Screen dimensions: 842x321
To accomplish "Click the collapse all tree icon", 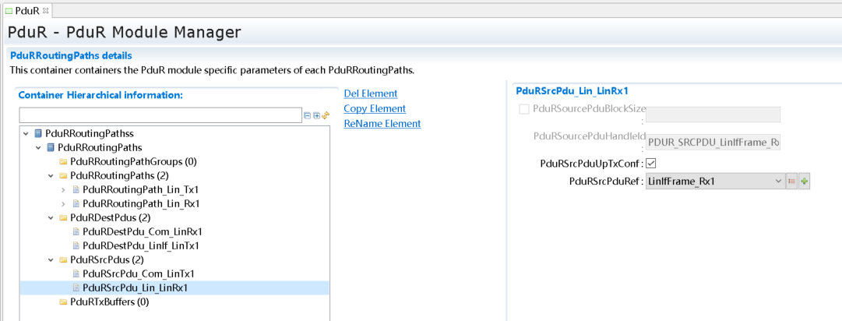I will point(308,115).
